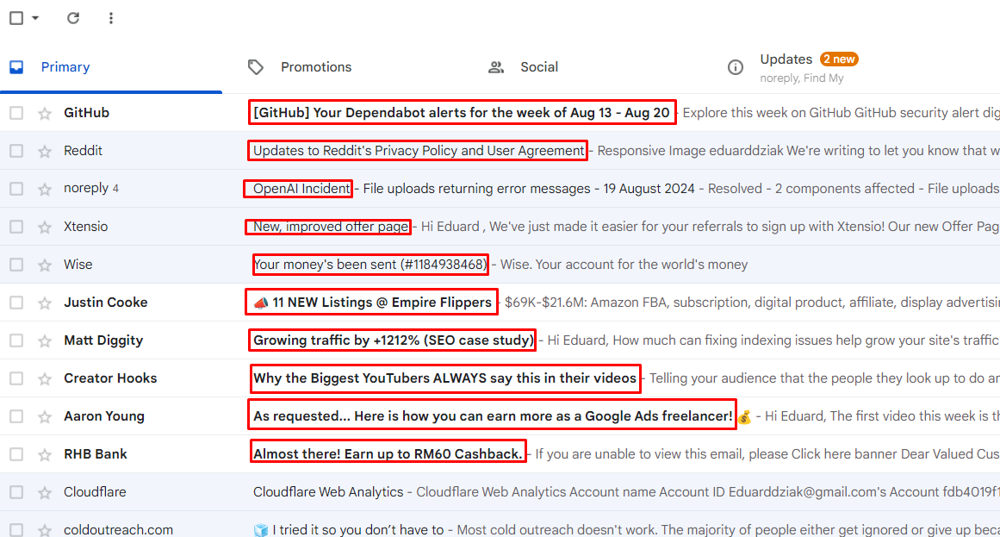Click the Promotions tag icon
1000x537 pixels.
tap(256, 67)
